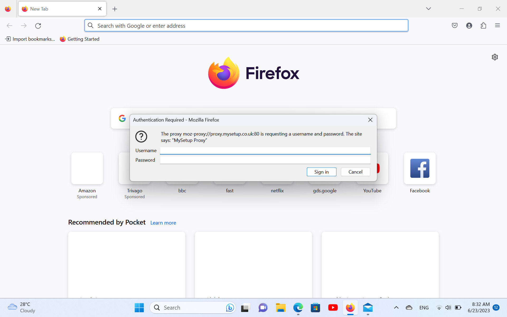Click the Username input field
Image resolution: width=507 pixels, height=317 pixels.
[x=265, y=151]
